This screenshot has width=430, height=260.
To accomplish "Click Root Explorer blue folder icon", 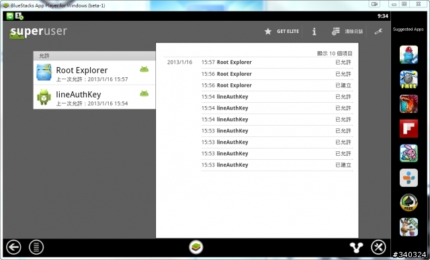I will 44,73.
